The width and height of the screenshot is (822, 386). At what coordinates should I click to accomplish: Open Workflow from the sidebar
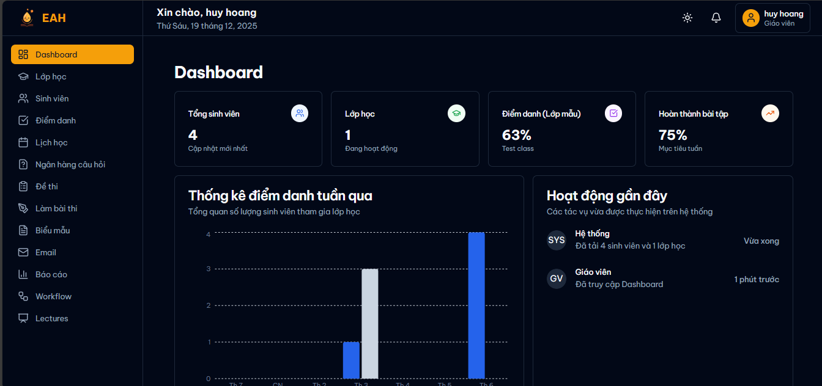tap(72, 296)
